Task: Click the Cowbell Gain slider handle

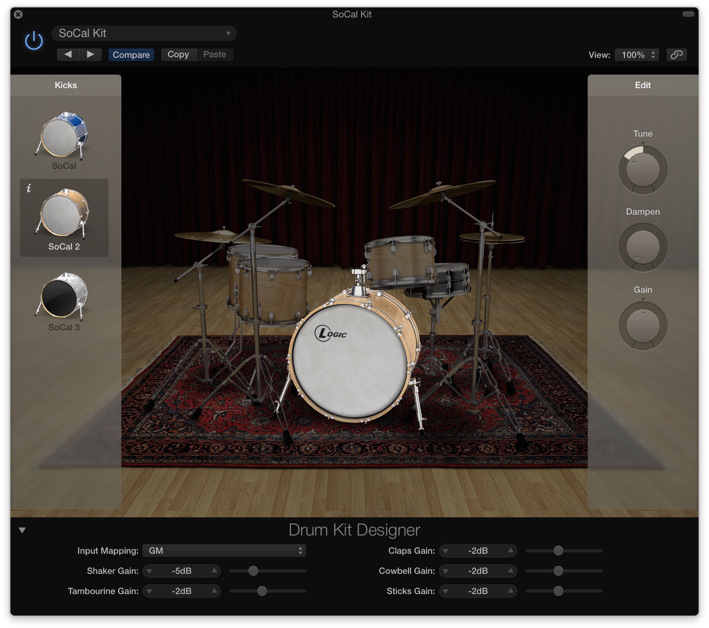Action: [x=558, y=571]
